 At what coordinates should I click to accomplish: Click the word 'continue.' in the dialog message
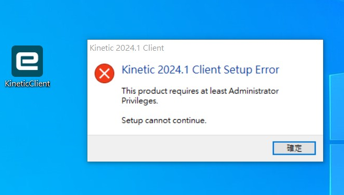[190, 120]
